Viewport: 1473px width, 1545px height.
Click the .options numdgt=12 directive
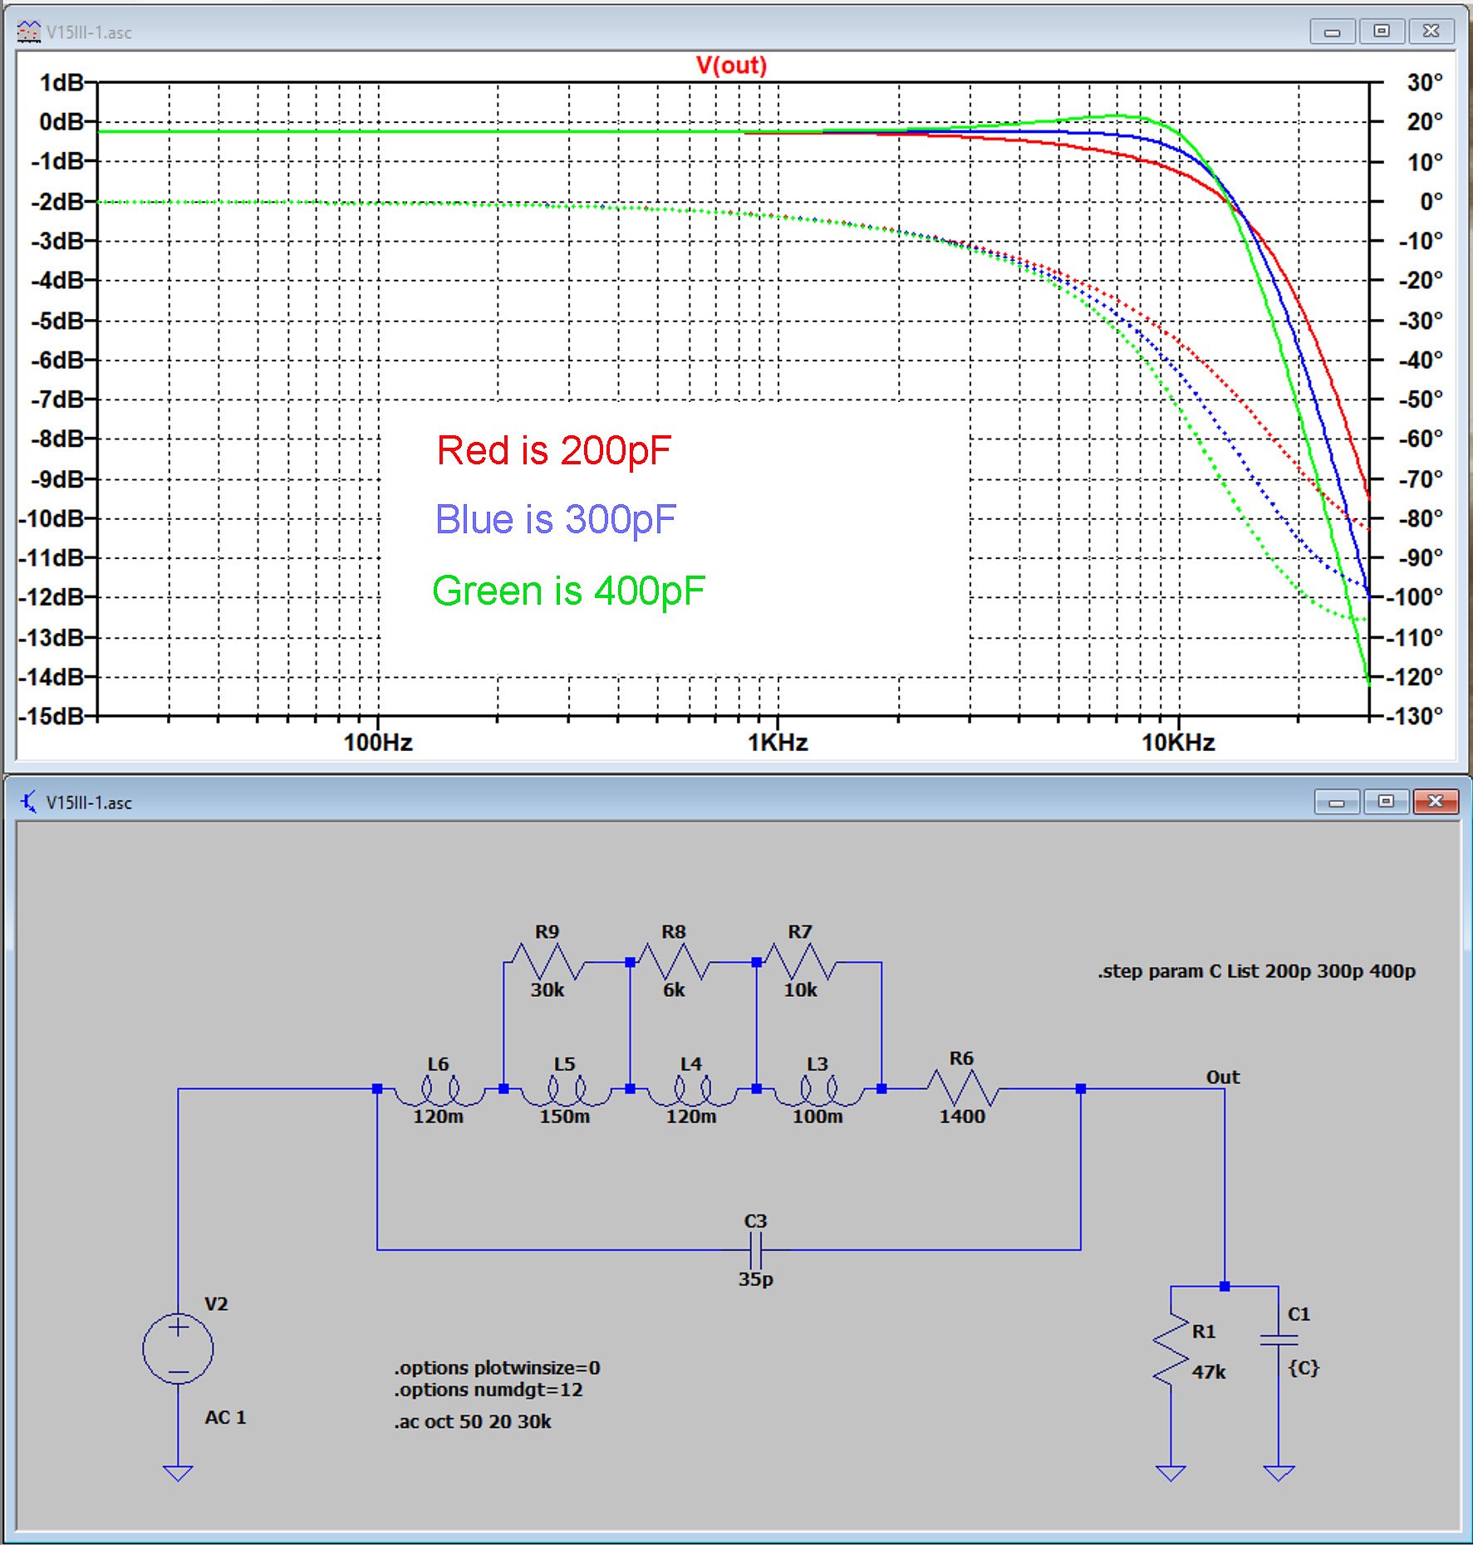[488, 1390]
